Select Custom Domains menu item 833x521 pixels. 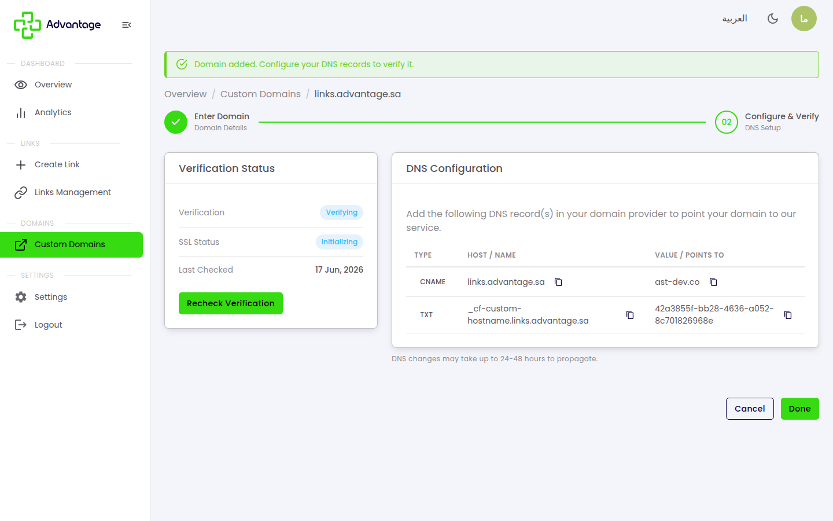click(71, 244)
